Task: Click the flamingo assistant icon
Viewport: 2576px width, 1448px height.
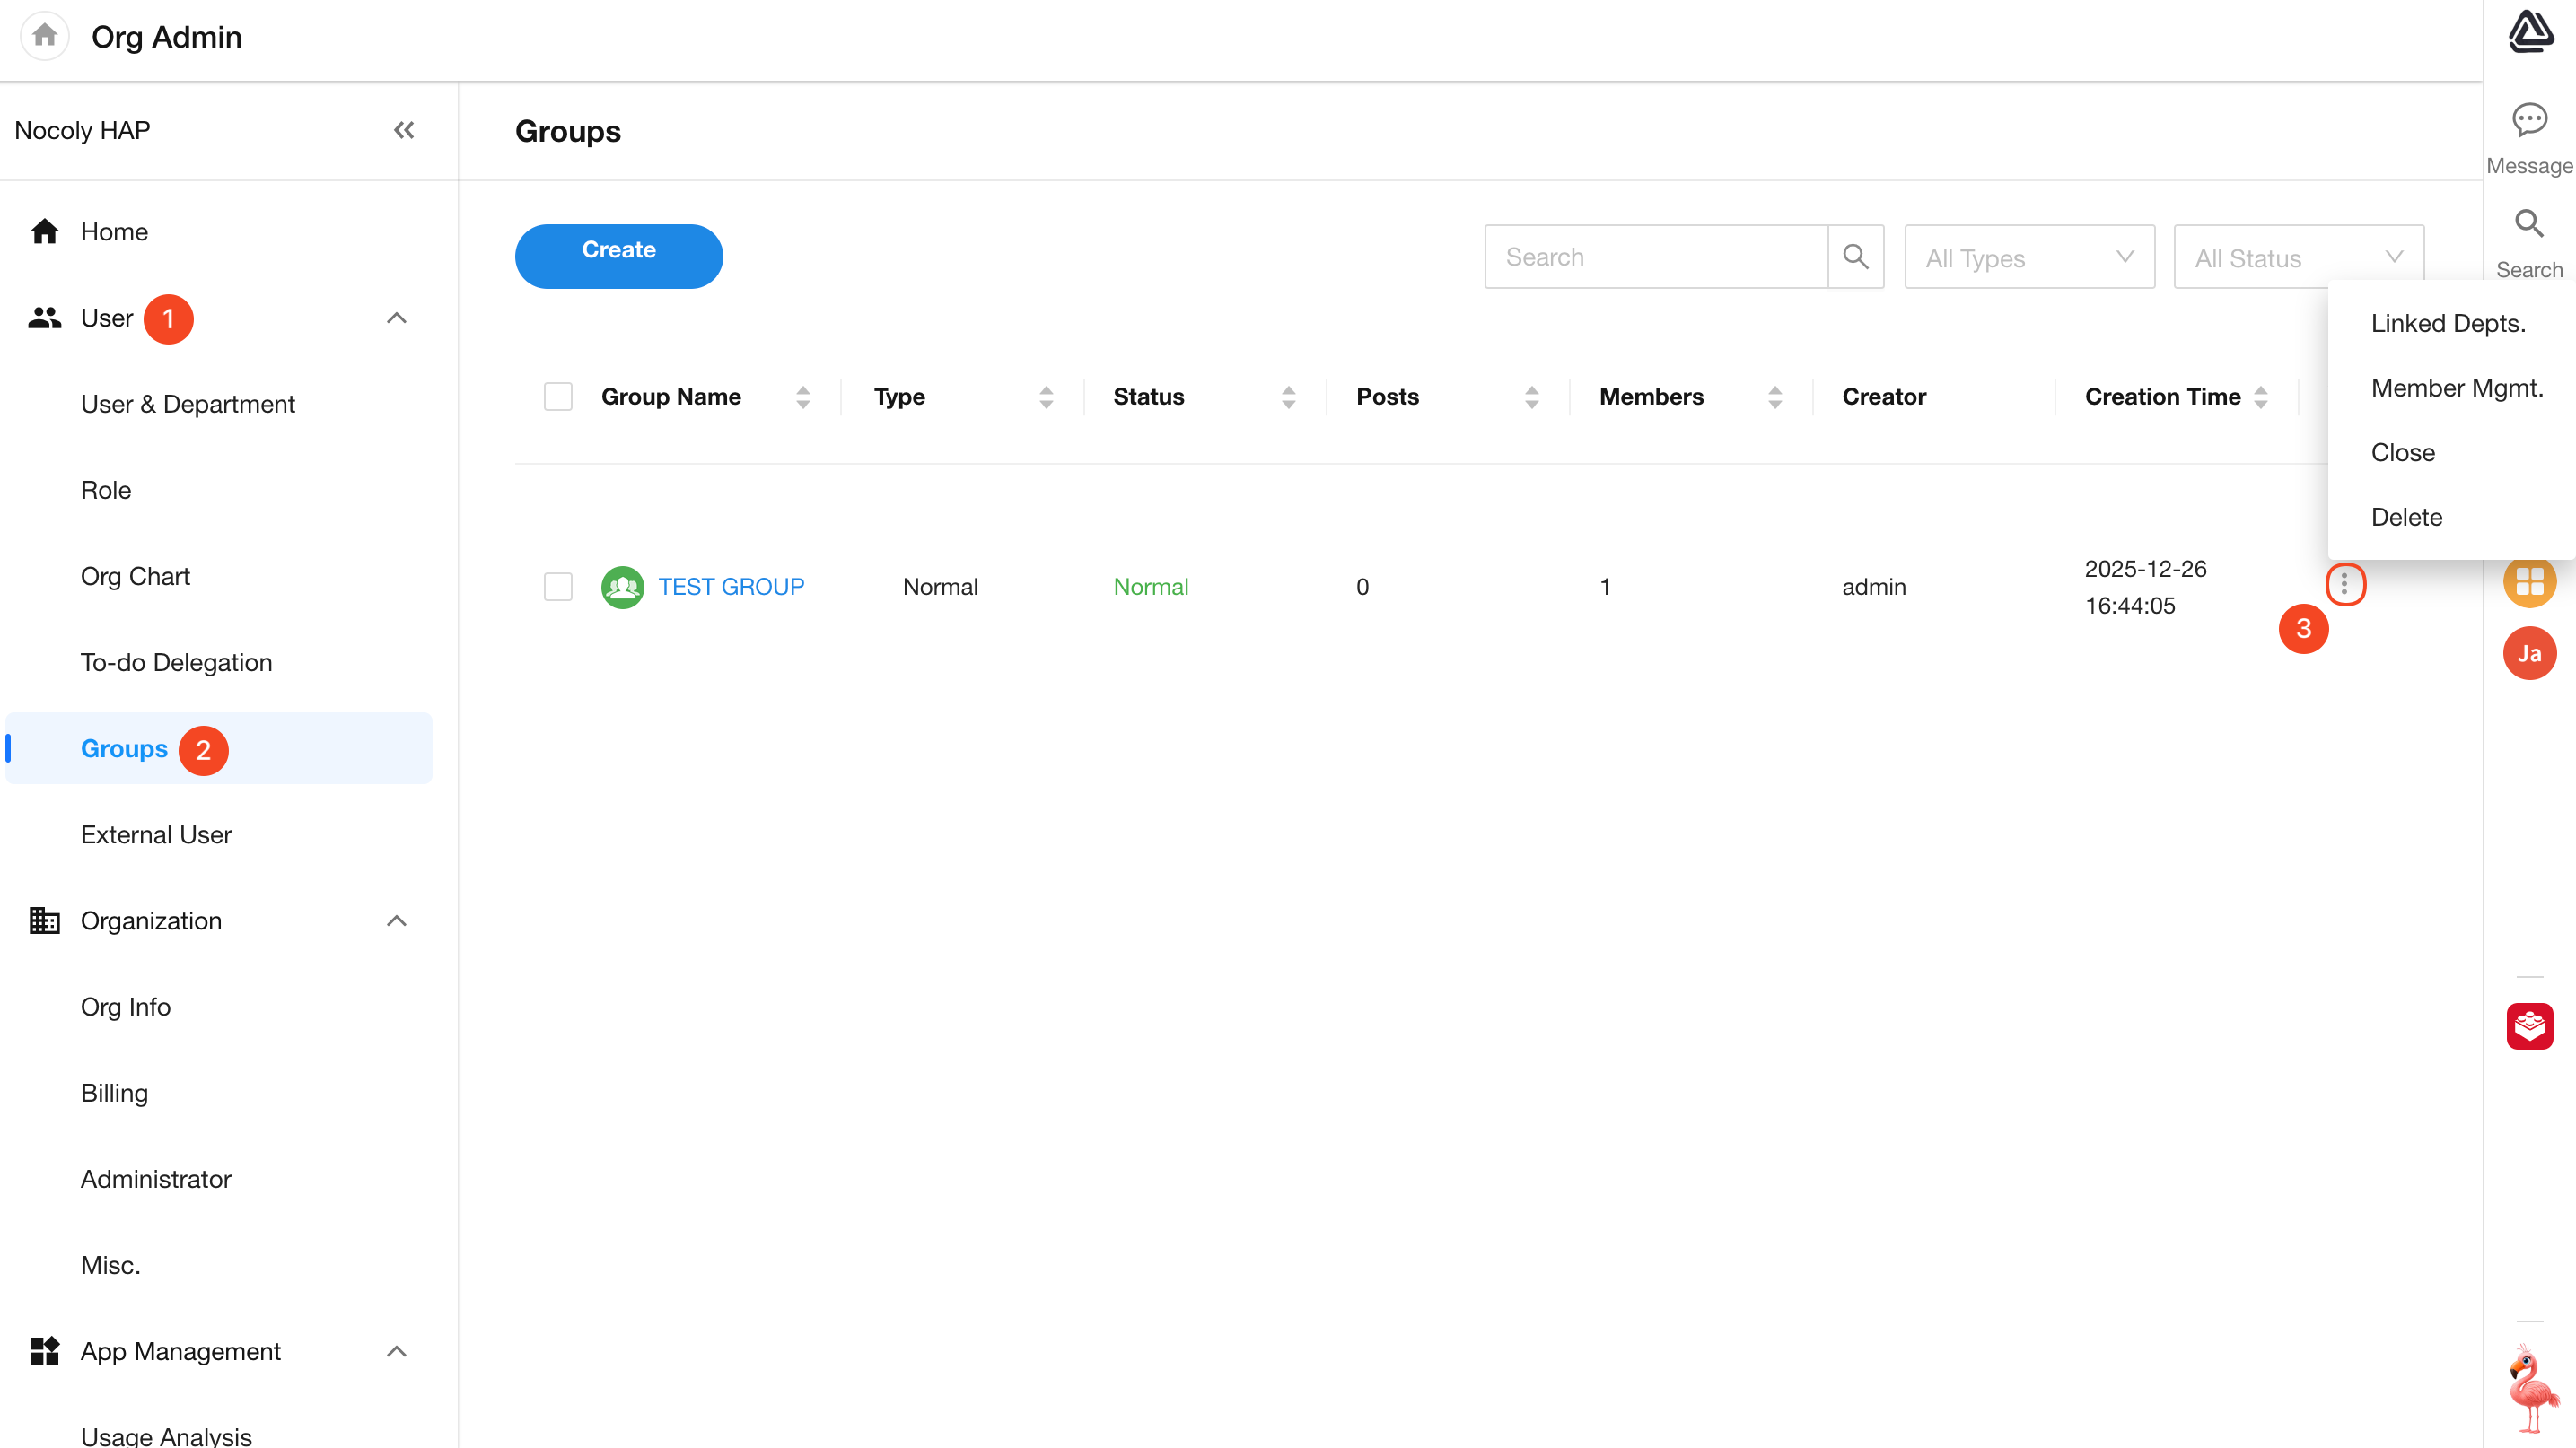Action: pyautogui.click(x=2531, y=1388)
